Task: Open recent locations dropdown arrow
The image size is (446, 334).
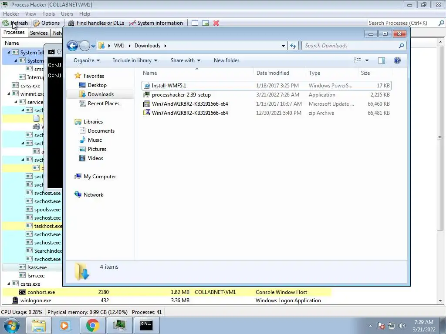Action: pyautogui.click(x=93, y=46)
